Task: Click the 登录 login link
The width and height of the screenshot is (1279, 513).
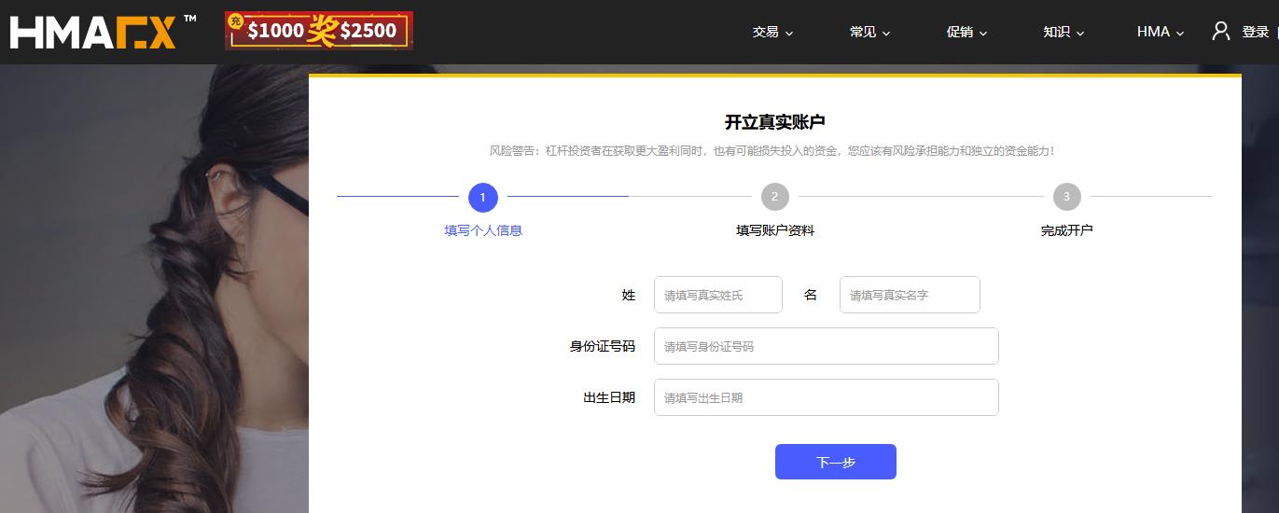Action: pyautogui.click(x=1256, y=32)
